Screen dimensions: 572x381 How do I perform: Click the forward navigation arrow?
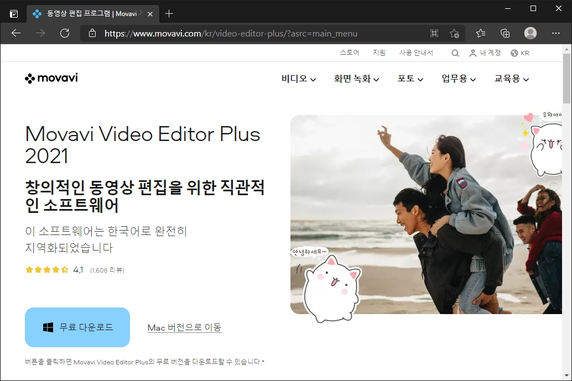(x=40, y=33)
